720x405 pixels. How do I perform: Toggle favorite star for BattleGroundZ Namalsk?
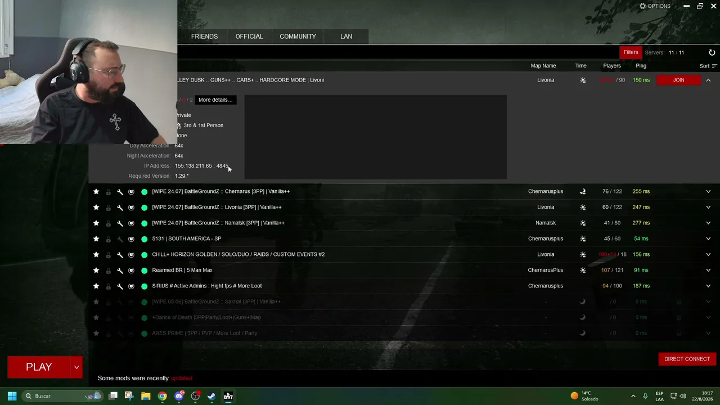(x=96, y=223)
